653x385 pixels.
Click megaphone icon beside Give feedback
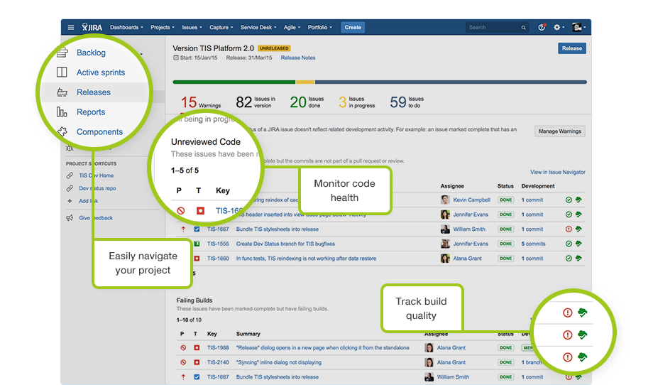pos(70,218)
